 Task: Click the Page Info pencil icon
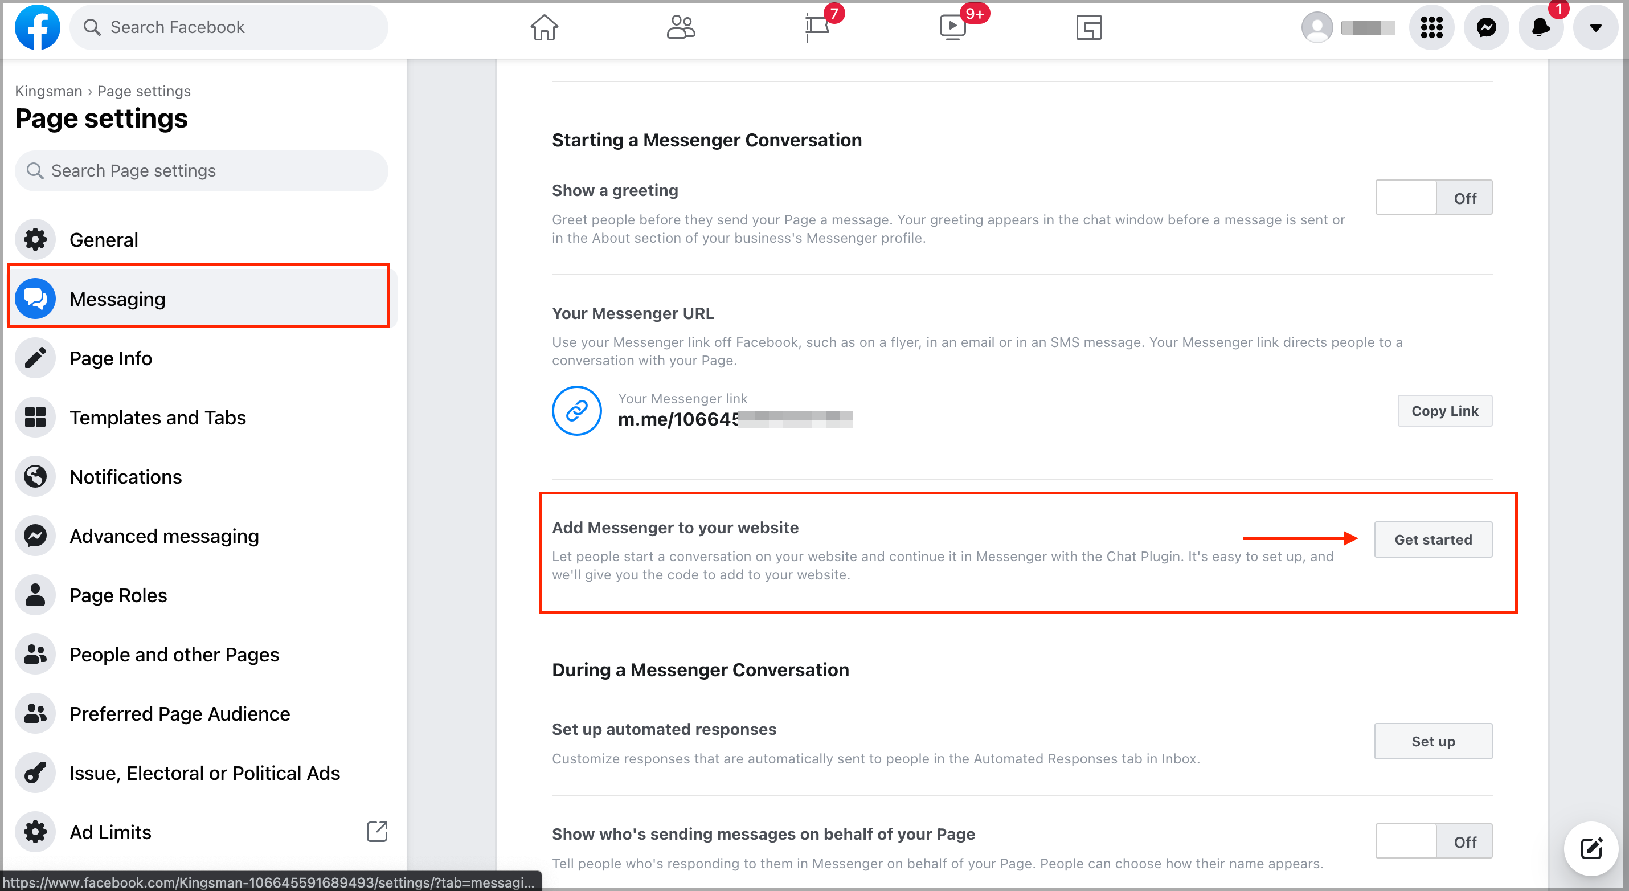pyautogui.click(x=35, y=358)
